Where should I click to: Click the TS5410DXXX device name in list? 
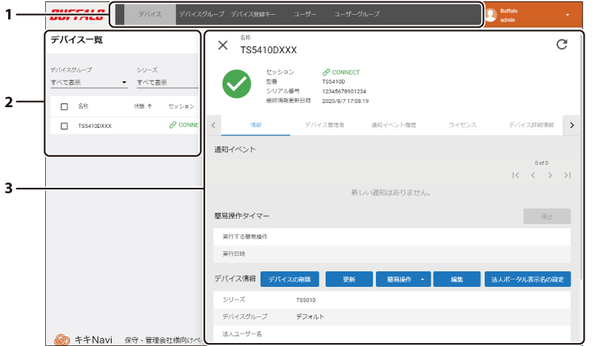click(95, 126)
